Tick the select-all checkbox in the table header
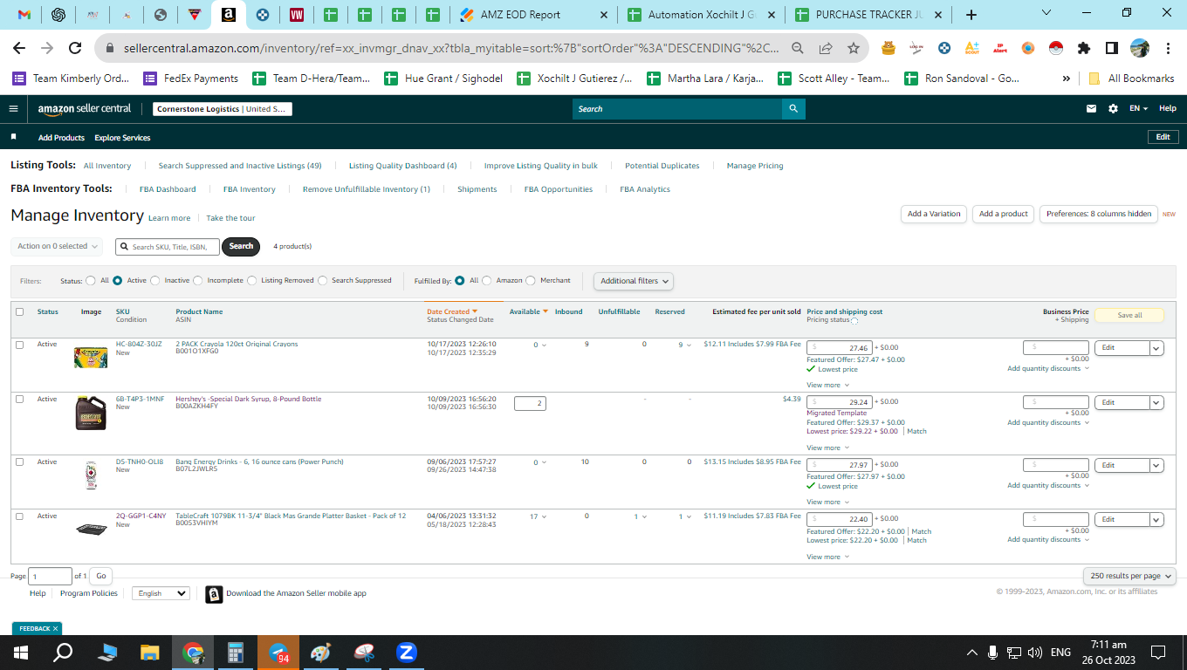Viewport: 1187px width, 670px height. (x=19, y=311)
